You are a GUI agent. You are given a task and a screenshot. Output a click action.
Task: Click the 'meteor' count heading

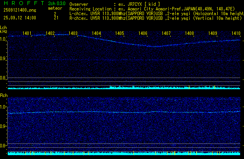pos(55,8)
